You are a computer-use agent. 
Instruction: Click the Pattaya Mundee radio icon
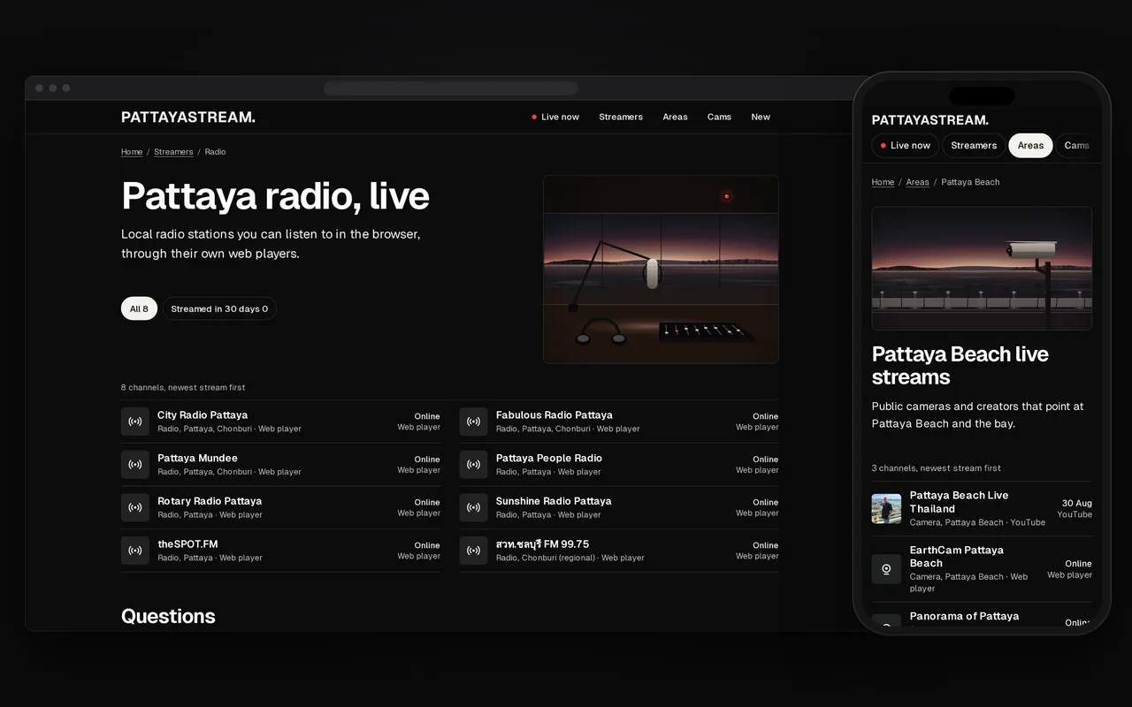point(135,465)
